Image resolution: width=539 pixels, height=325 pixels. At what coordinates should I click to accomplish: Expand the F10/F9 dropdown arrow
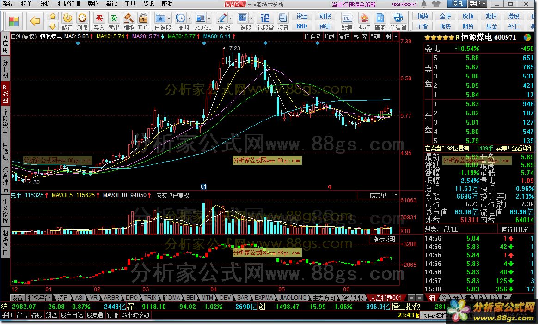[x=209, y=18]
